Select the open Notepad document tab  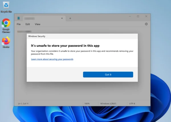click(x=40, y=18)
